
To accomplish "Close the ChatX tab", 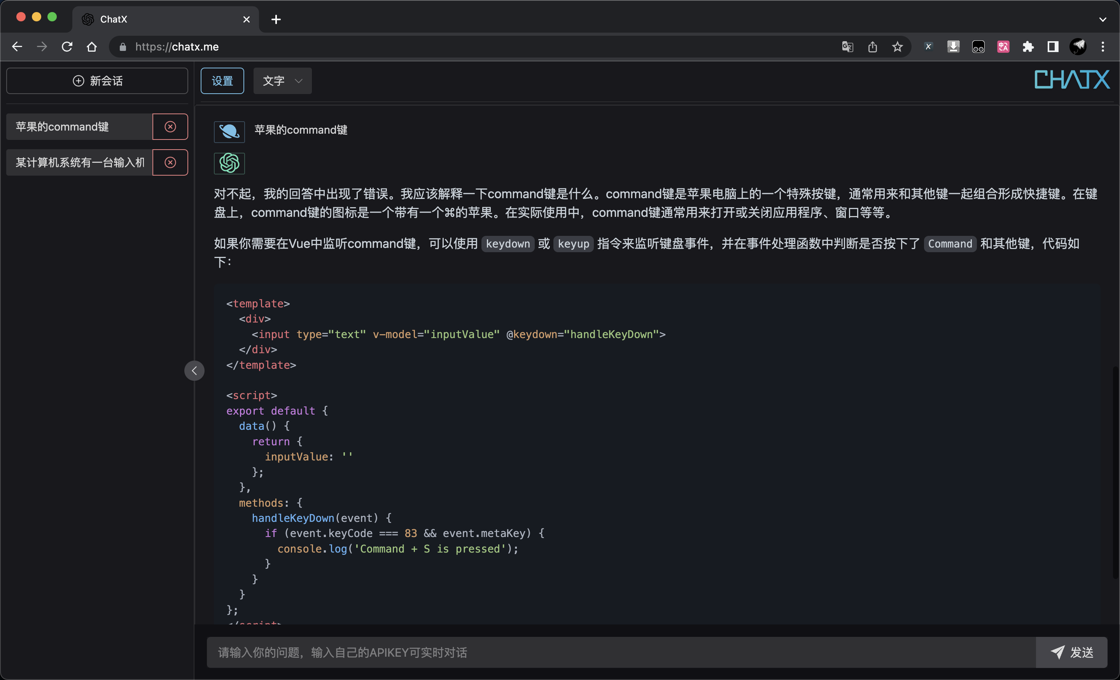I will [247, 19].
